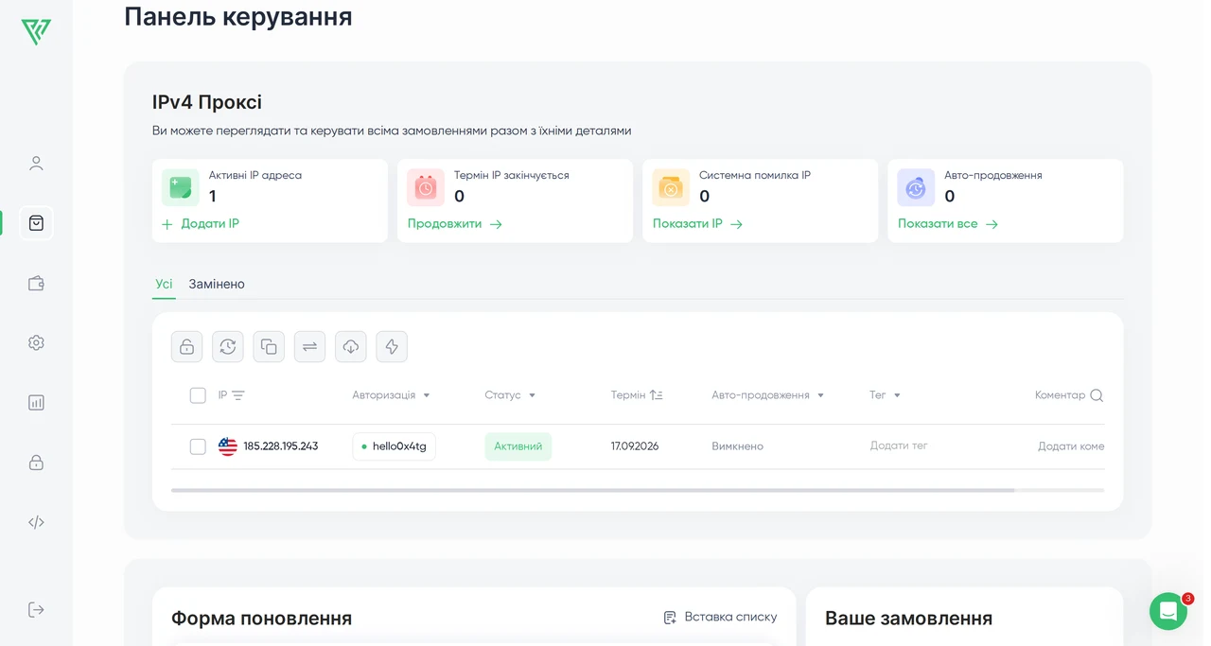The image size is (1211, 646).
Task: Click the Форма поновлення heading
Action: pyautogui.click(x=261, y=619)
